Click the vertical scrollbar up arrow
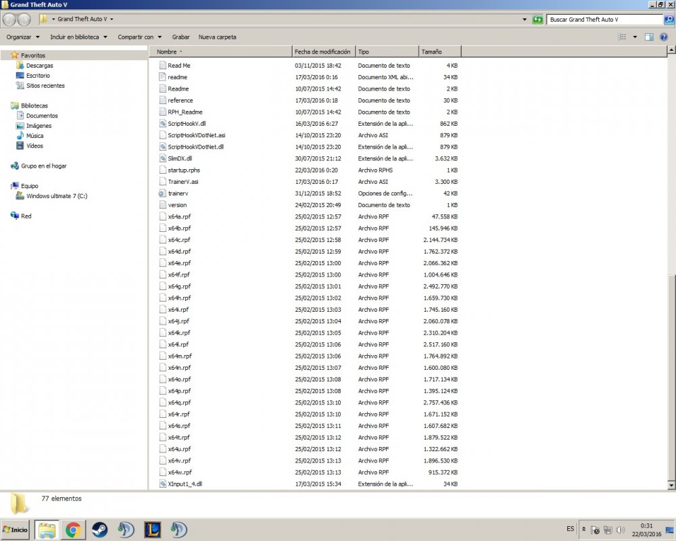Viewport: 676px width, 541px height. pos(671,50)
